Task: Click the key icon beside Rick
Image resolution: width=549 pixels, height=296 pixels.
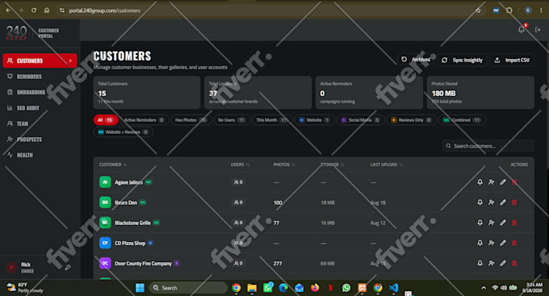Action: (x=68, y=267)
